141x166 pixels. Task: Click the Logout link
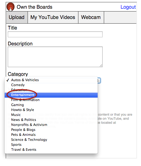coord(128,7)
